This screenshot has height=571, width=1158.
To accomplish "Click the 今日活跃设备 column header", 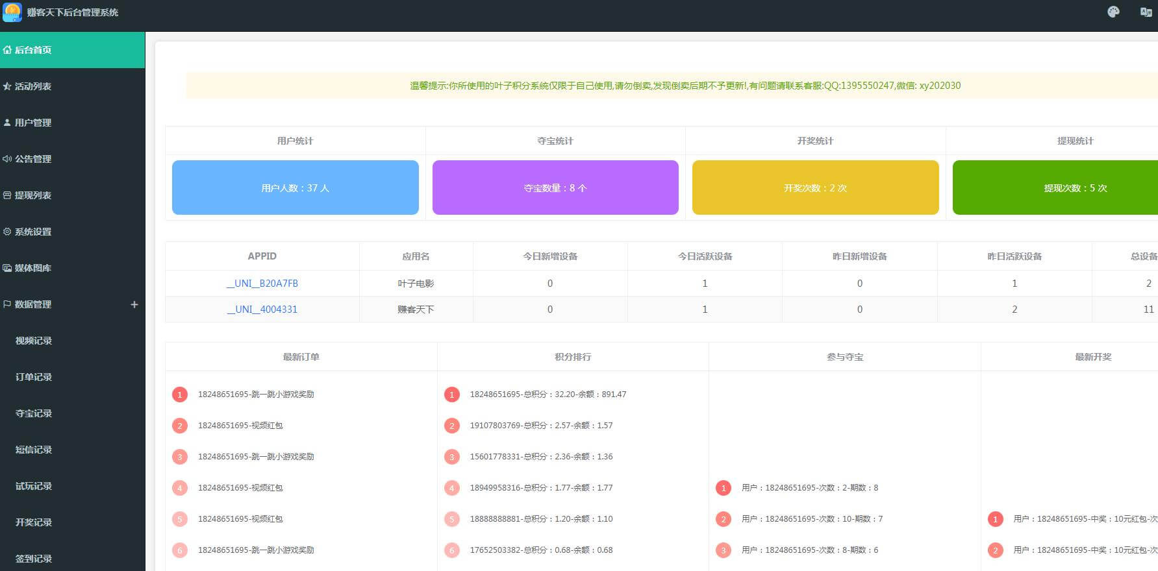I will click(705, 256).
